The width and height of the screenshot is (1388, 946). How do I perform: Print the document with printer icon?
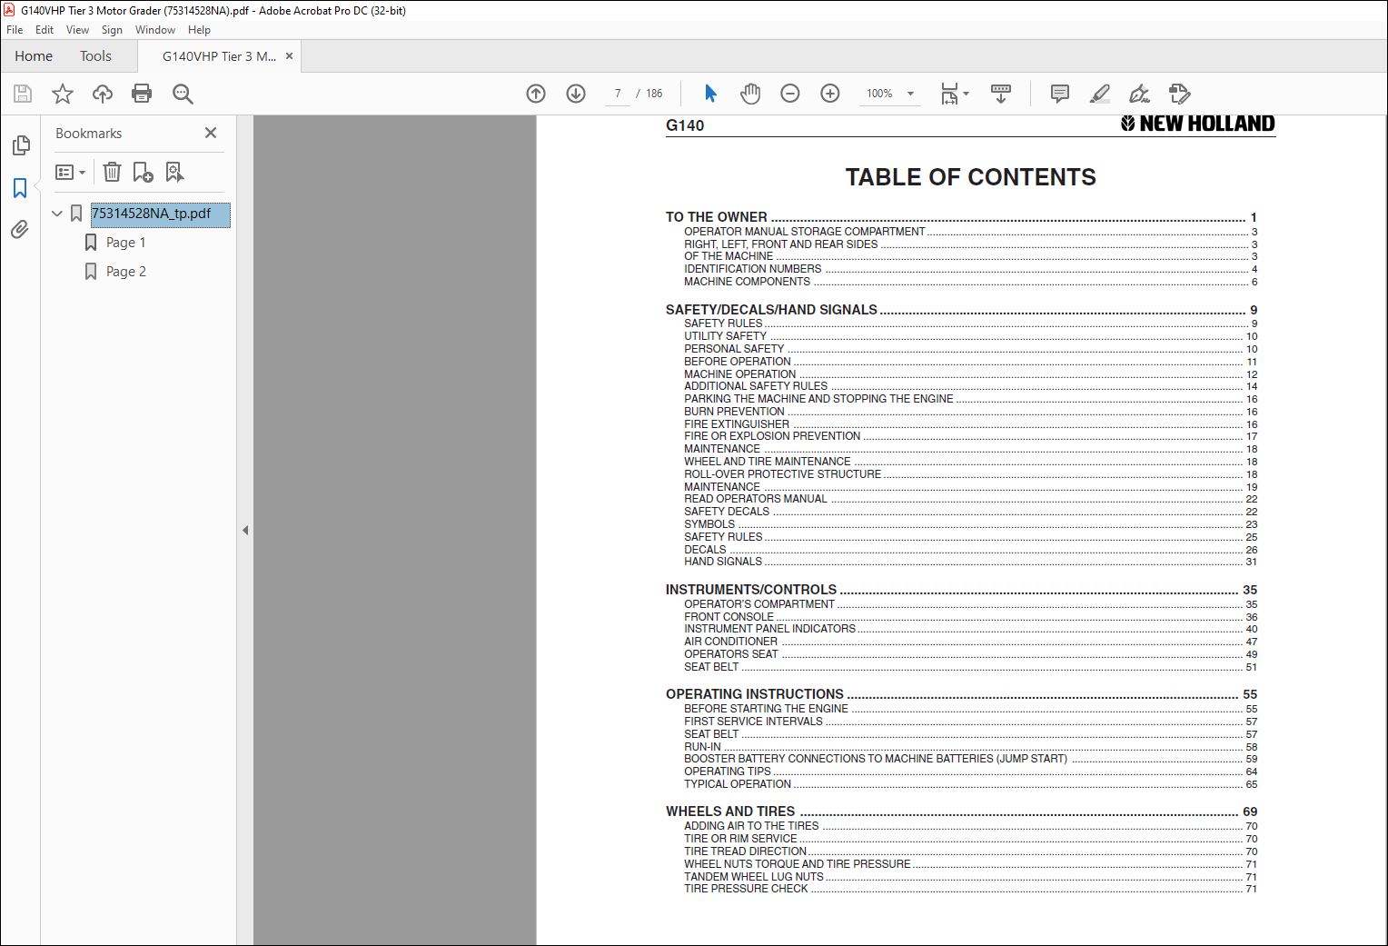[x=142, y=94]
